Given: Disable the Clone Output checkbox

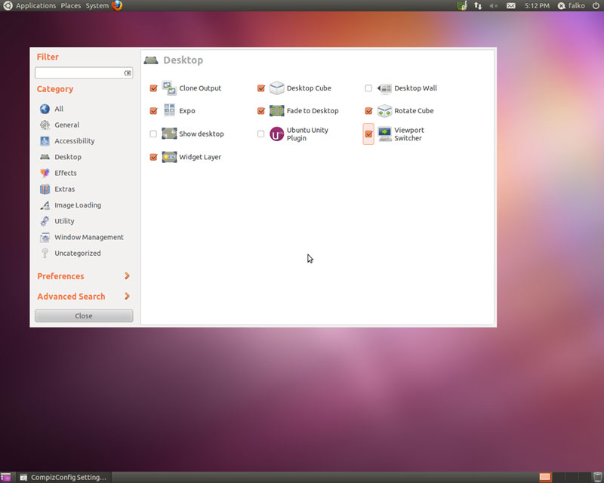Looking at the screenshot, I should [153, 88].
